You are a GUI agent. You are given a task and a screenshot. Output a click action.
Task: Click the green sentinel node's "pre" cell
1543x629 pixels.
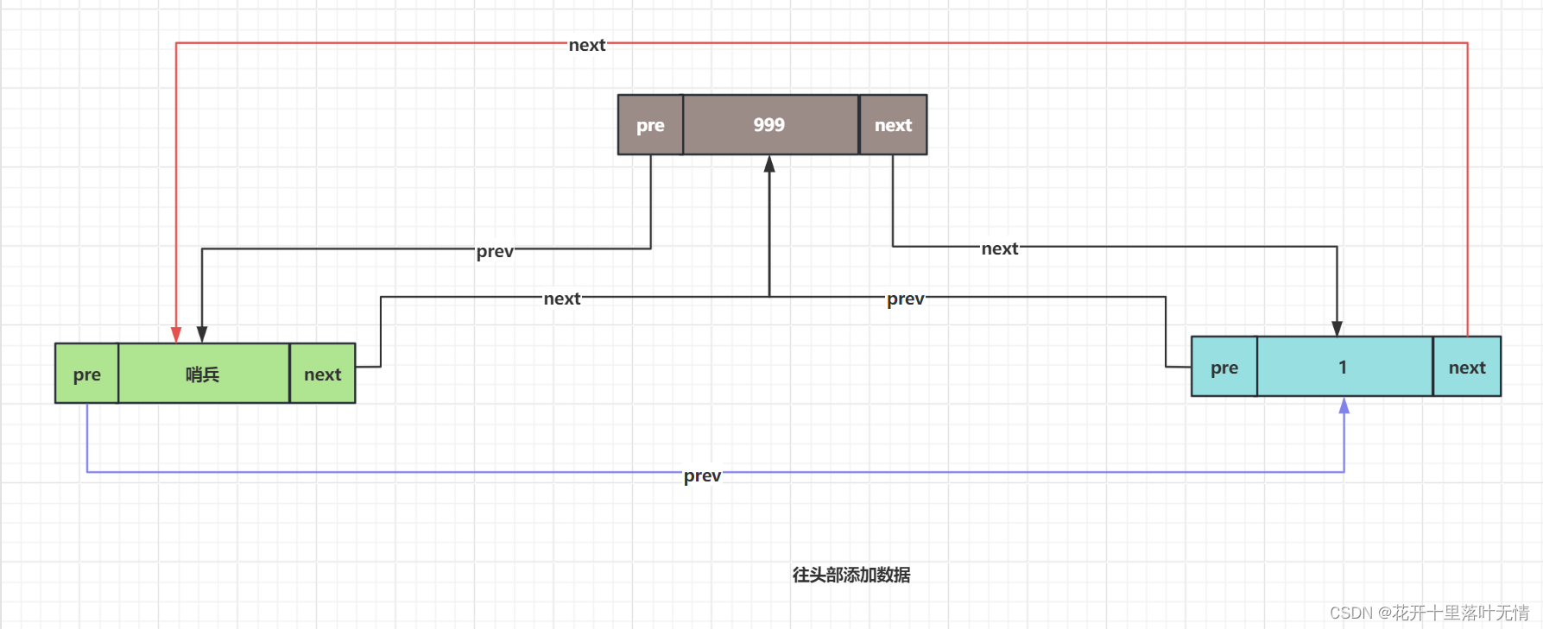click(86, 374)
